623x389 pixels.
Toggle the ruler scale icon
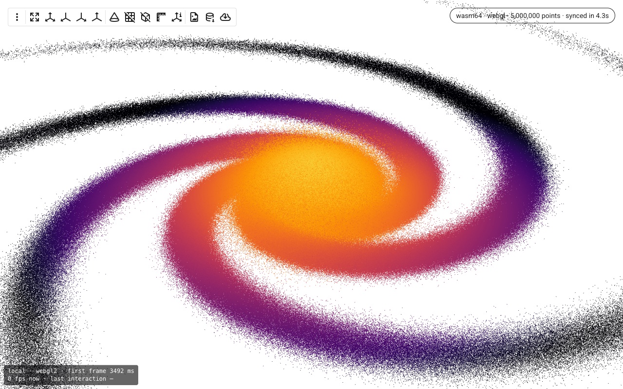161,17
